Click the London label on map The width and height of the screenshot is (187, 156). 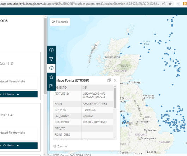152,152
